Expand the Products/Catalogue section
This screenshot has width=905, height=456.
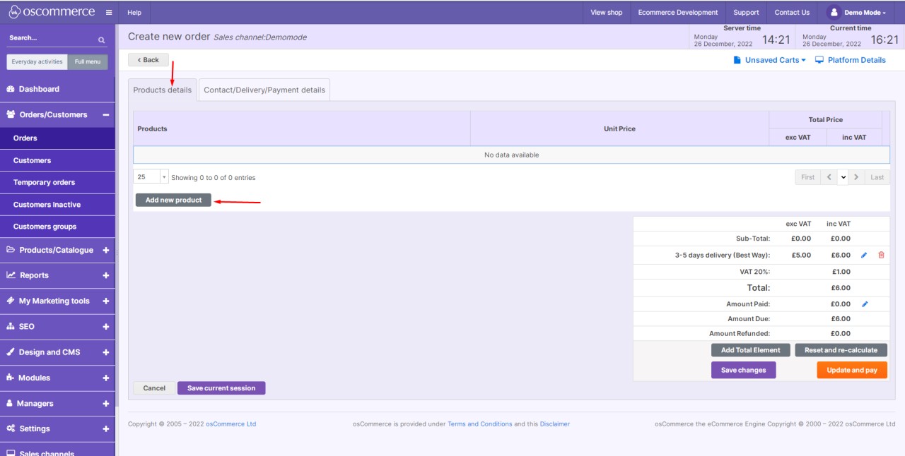click(x=106, y=250)
